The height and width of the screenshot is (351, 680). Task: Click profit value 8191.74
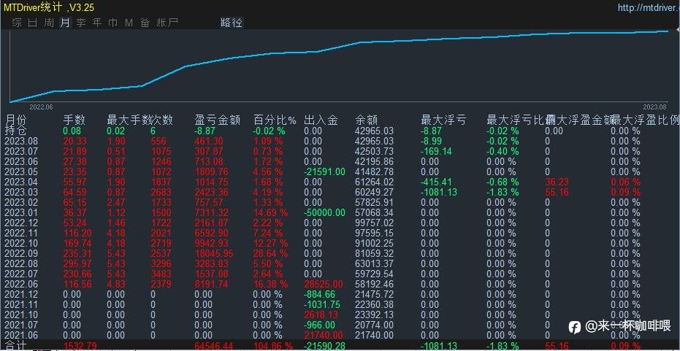[212, 285]
